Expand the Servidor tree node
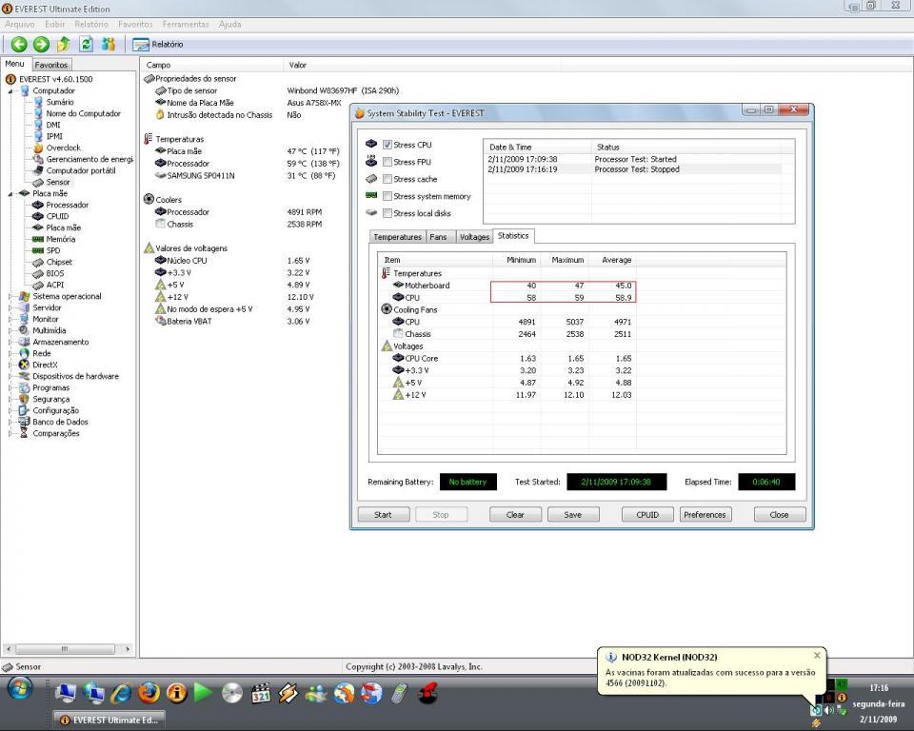914x731 pixels. click(x=10, y=307)
